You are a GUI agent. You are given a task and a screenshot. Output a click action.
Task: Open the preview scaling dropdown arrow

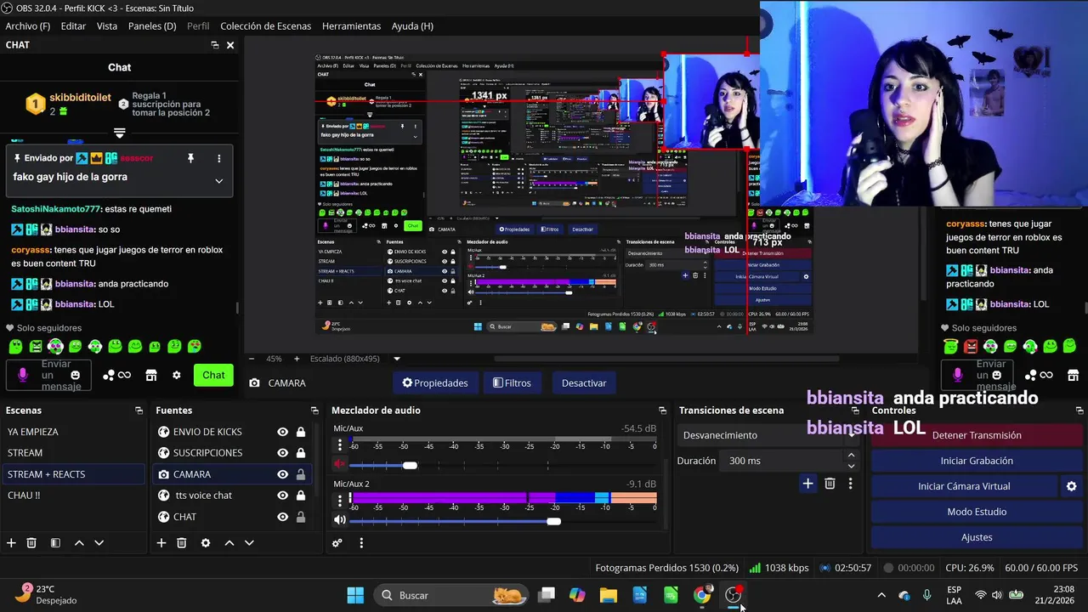click(x=396, y=359)
